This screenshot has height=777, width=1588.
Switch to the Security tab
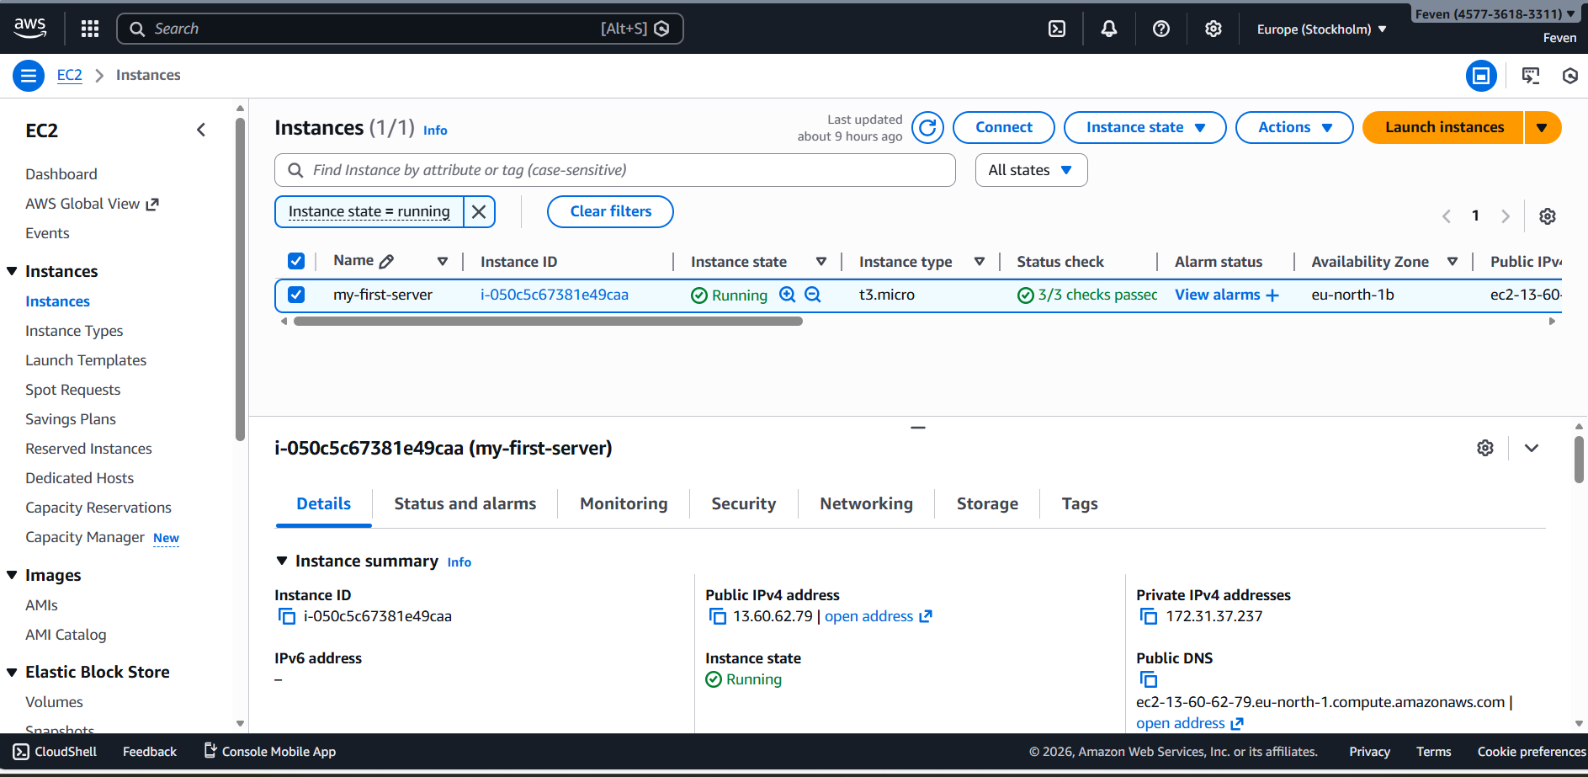743,504
